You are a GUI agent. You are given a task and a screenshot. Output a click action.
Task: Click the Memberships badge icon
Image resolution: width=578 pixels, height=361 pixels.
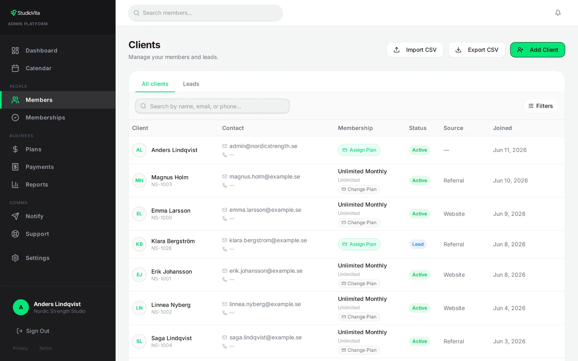click(x=15, y=117)
